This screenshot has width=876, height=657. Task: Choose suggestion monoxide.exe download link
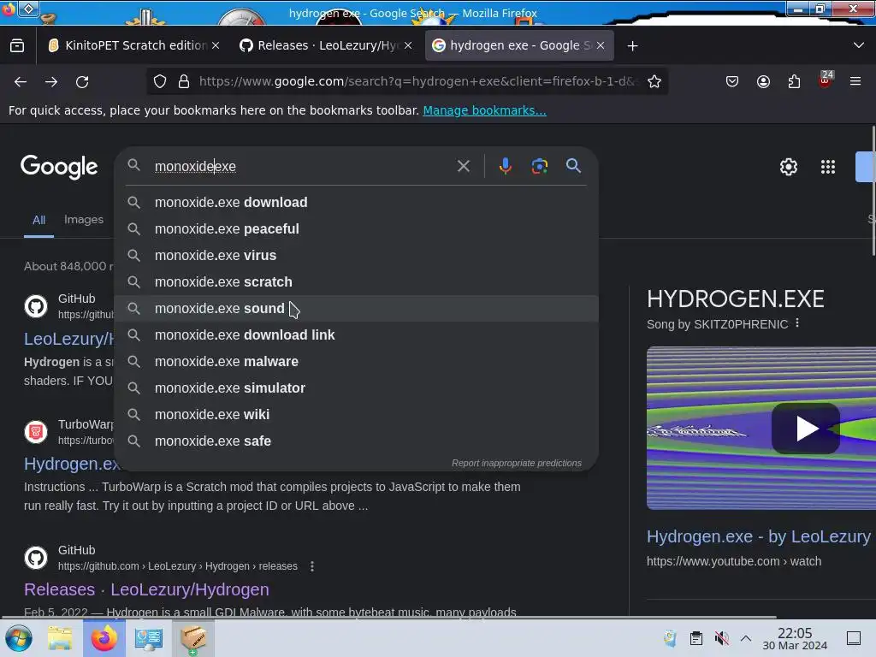click(x=357, y=335)
